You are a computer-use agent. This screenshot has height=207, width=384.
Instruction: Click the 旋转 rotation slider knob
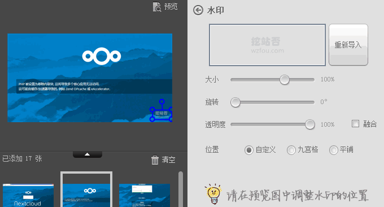(235, 102)
